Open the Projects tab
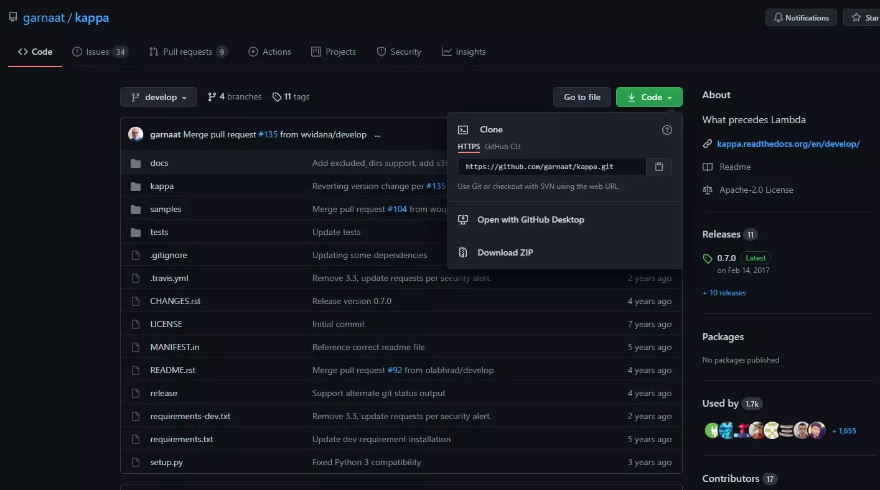The image size is (880, 490). [334, 52]
